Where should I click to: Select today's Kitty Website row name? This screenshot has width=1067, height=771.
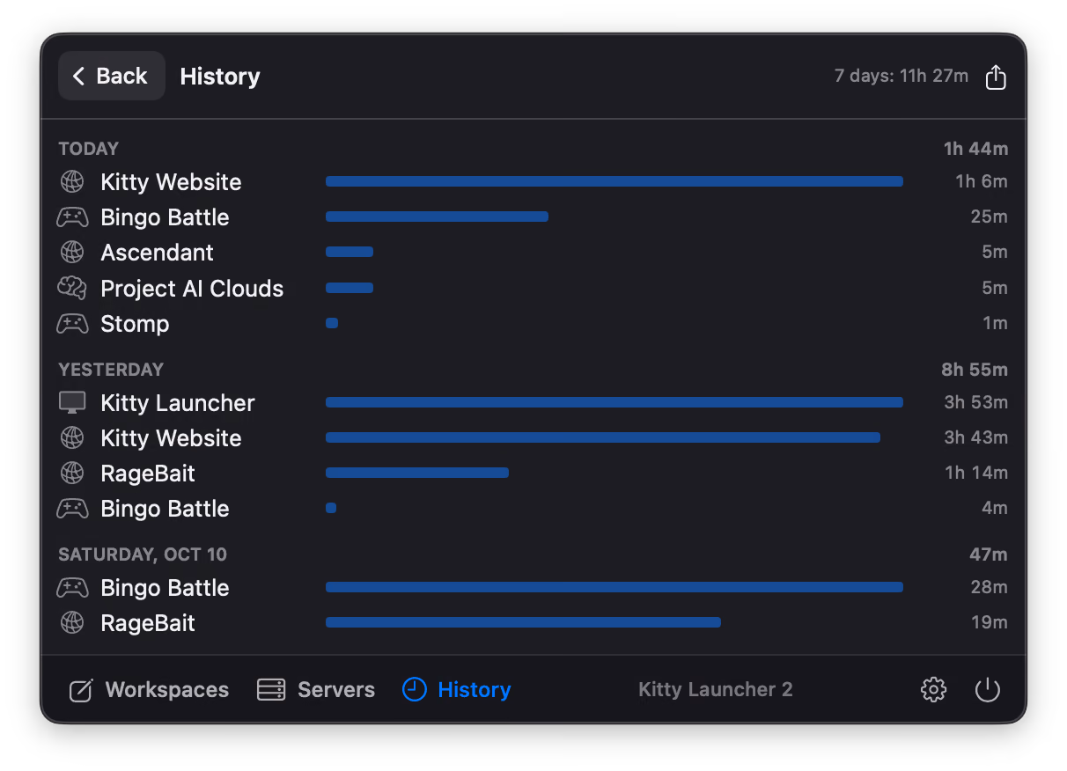pyautogui.click(x=171, y=182)
